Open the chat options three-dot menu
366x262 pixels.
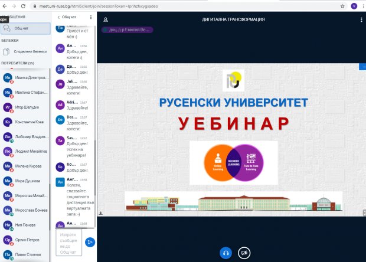pos(91,17)
